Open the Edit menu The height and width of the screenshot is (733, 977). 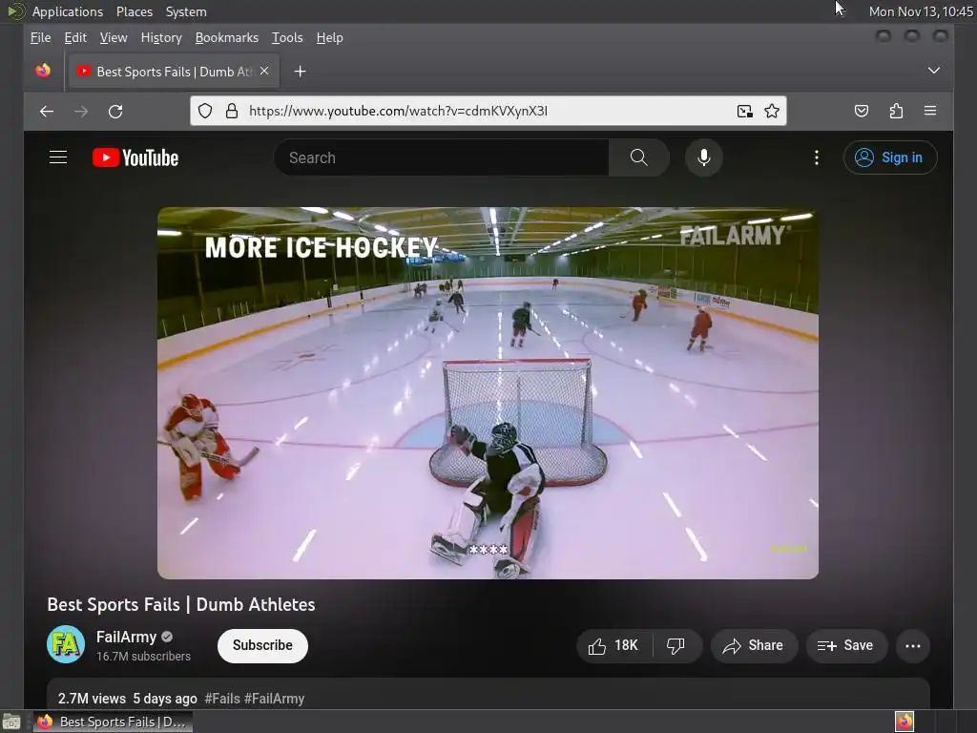(75, 38)
